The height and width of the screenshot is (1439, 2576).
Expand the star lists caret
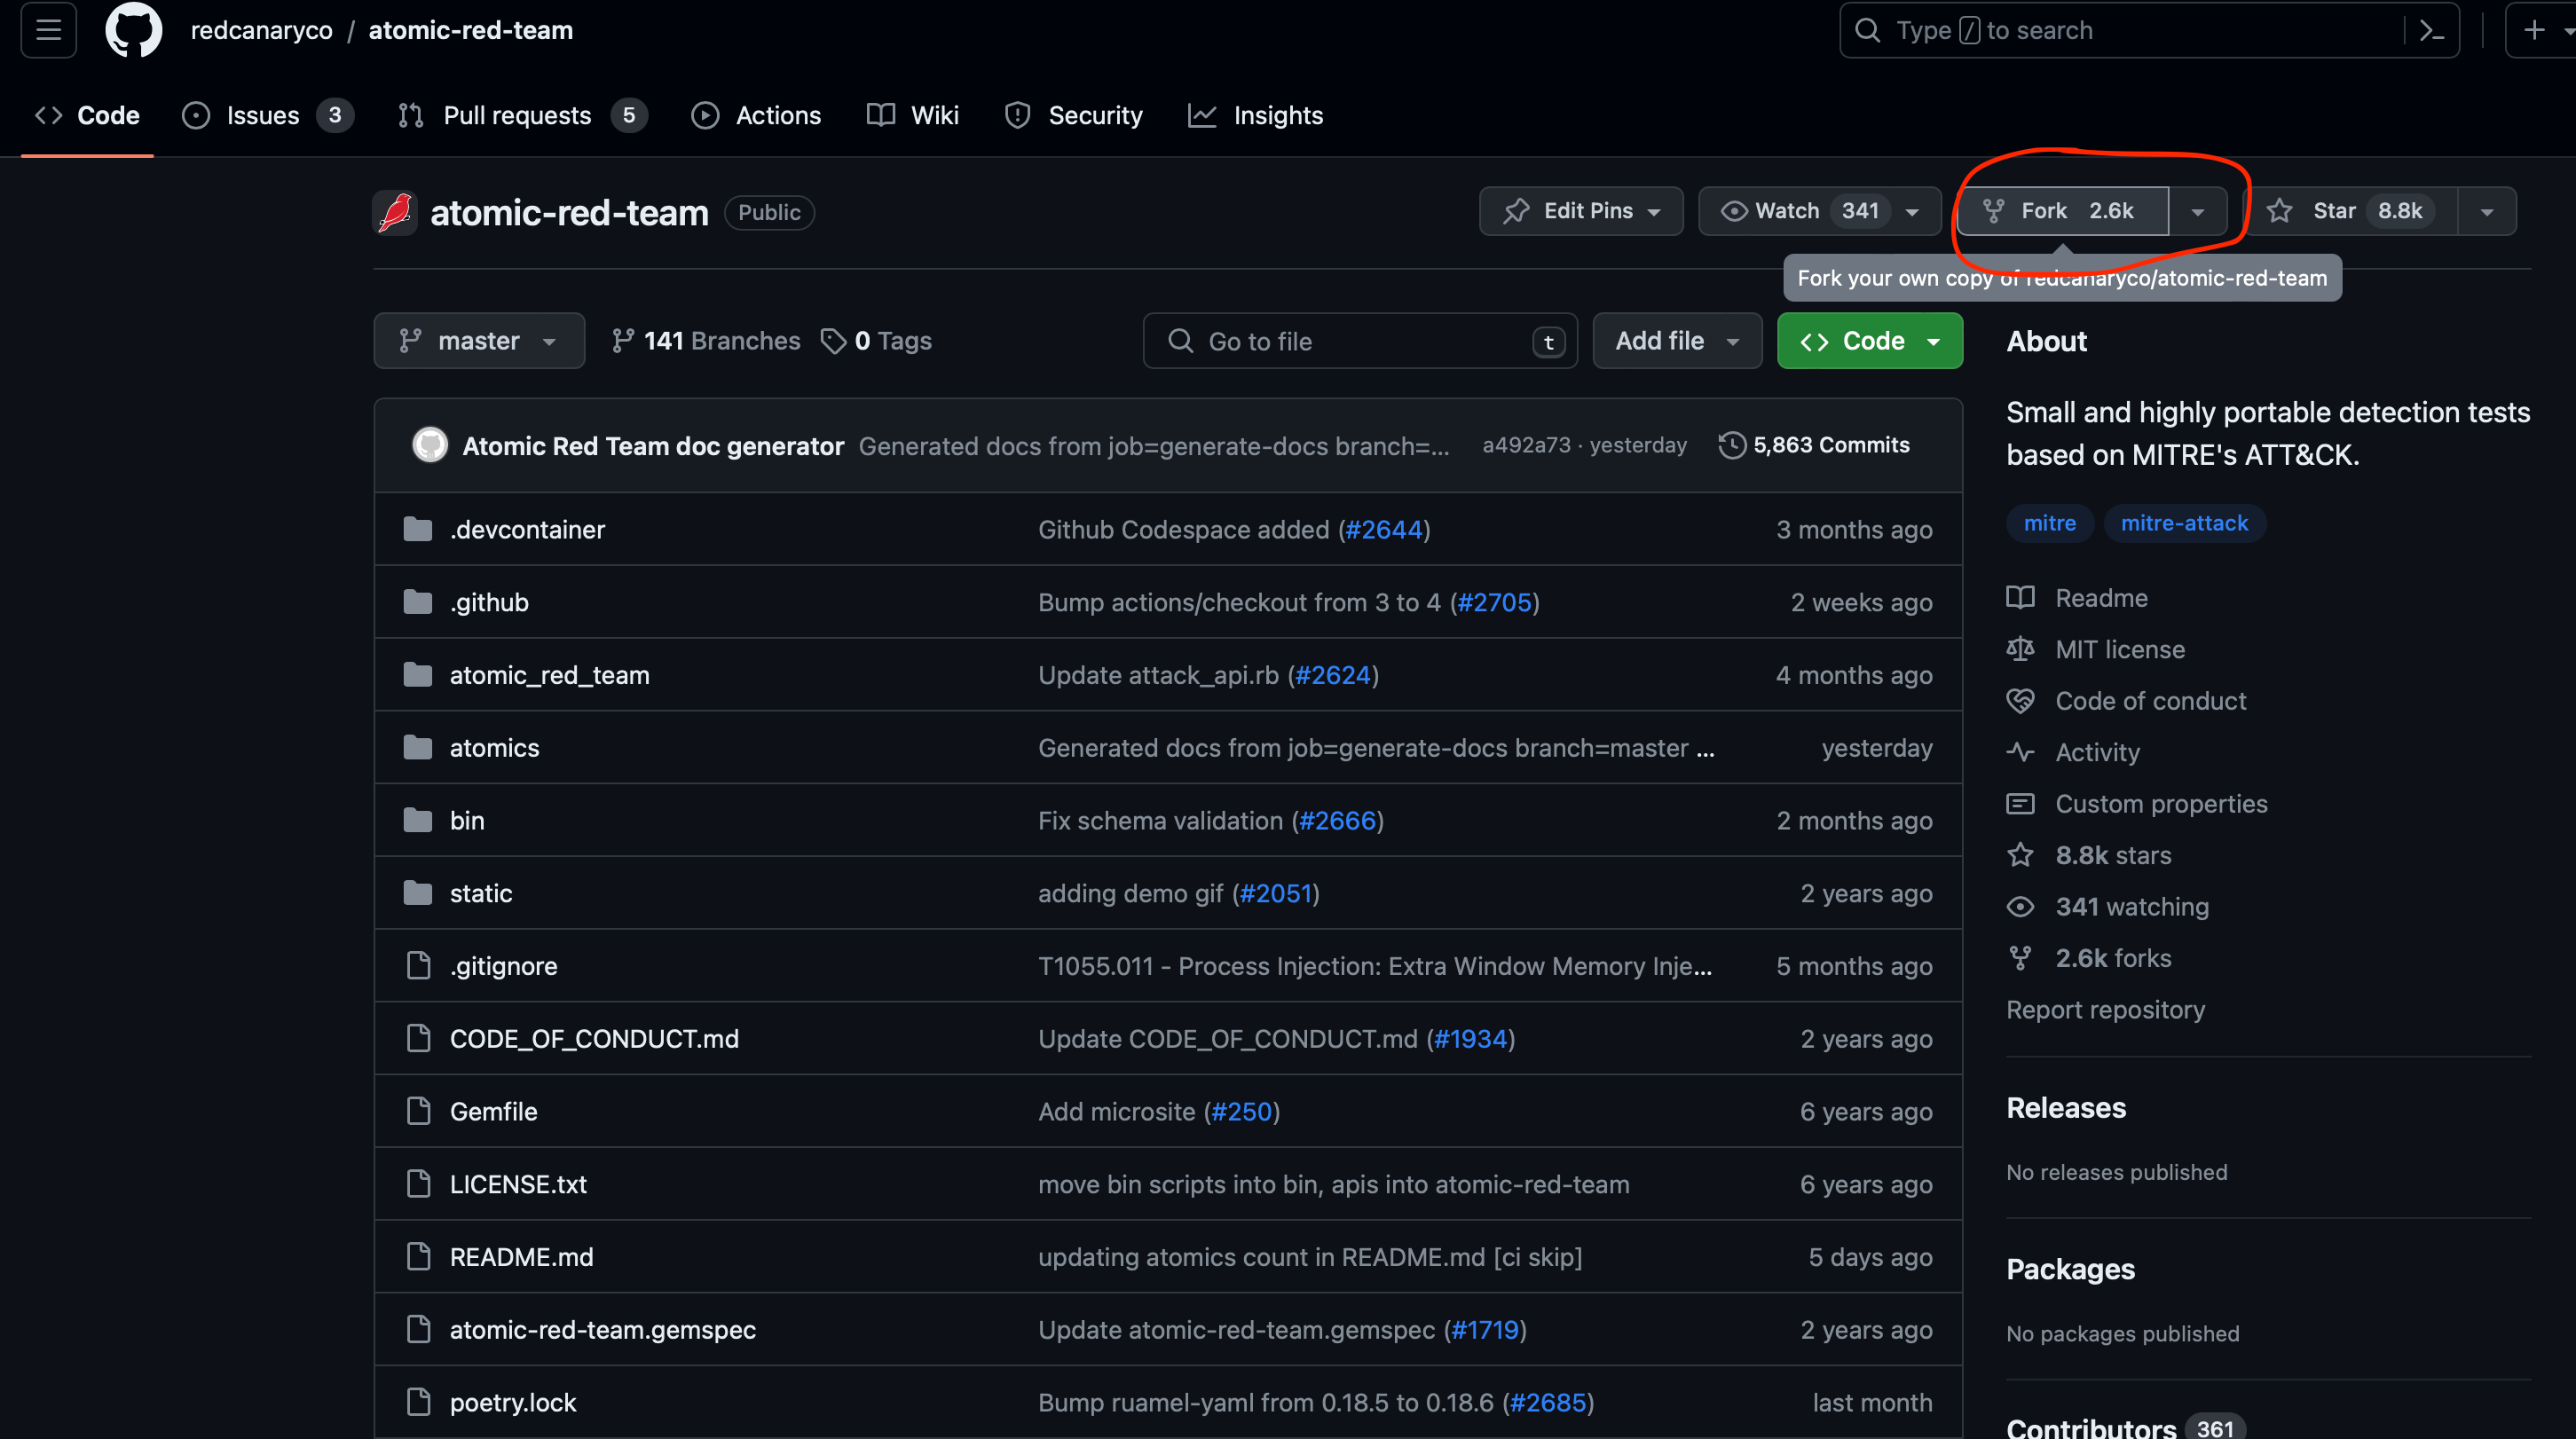click(x=2486, y=211)
